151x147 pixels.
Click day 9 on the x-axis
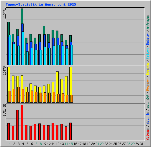click(45, 144)
